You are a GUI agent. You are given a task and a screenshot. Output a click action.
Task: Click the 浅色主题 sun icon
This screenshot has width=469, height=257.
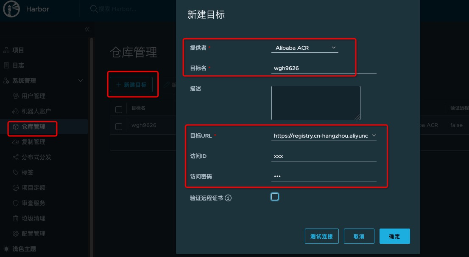coord(6,249)
